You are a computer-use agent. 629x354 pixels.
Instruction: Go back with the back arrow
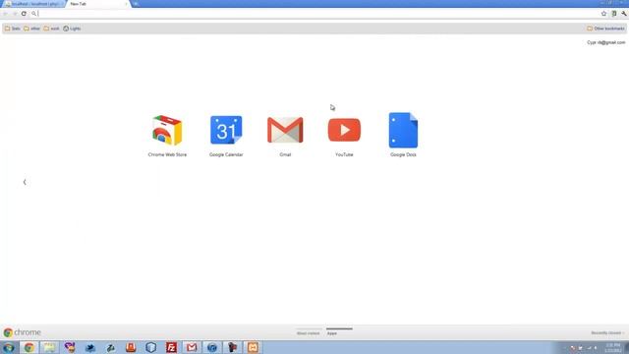click(5, 14)
